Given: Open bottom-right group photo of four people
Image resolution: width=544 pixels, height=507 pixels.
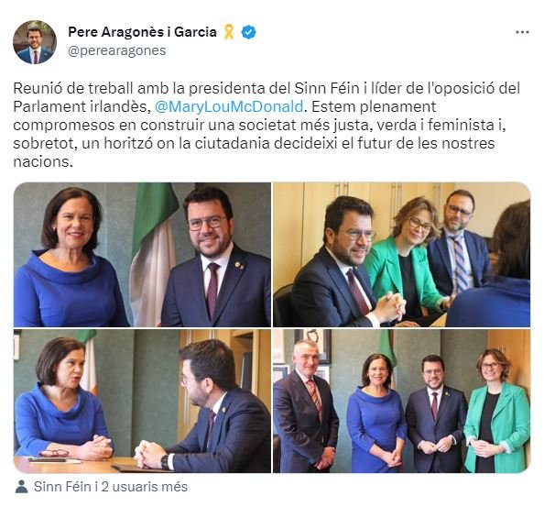Looking at the screenshot, I should (402, 401).
